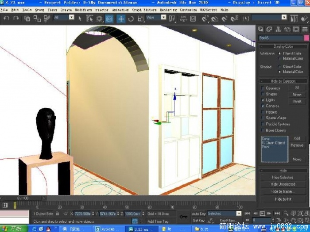Click the Align tool icon

pos(305,19)
